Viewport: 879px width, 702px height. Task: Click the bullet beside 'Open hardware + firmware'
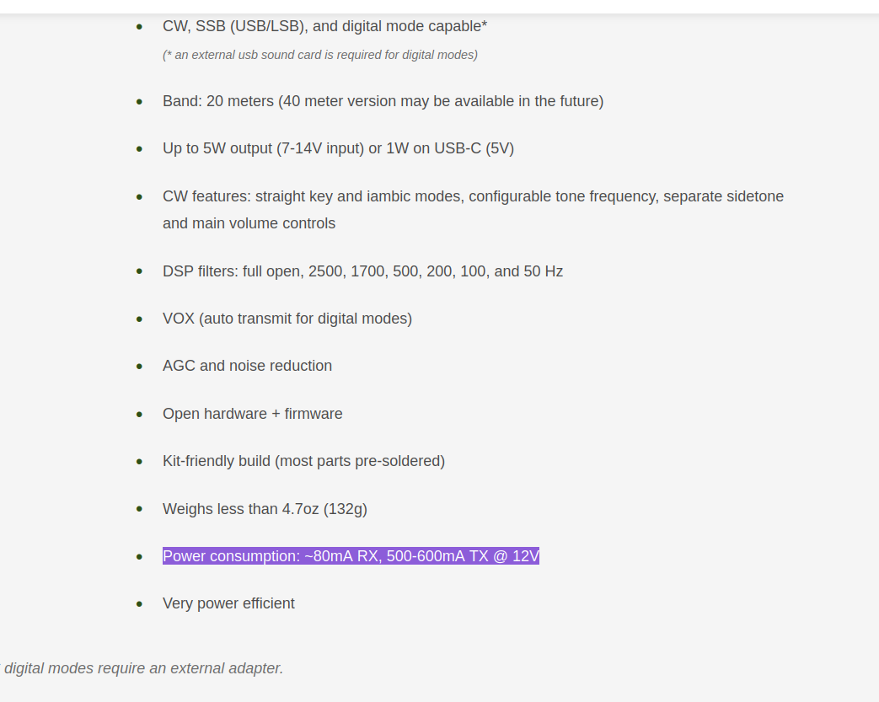pos(140,415)
